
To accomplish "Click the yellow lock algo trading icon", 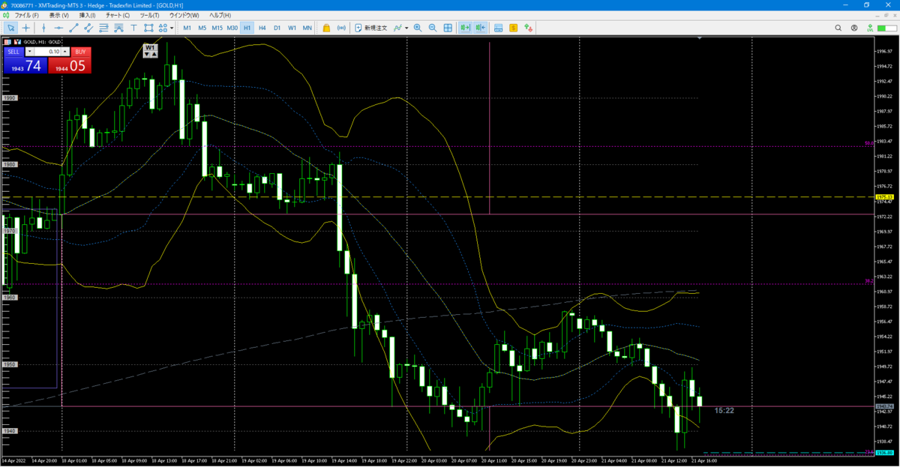I will point(326,28).
